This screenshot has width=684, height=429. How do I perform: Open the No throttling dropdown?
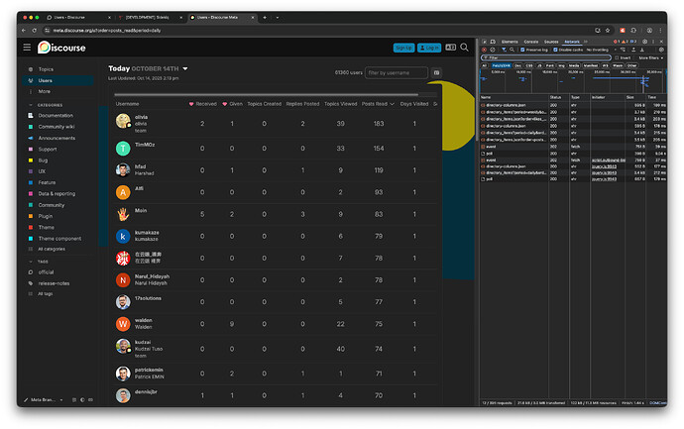tap(602, 50)
